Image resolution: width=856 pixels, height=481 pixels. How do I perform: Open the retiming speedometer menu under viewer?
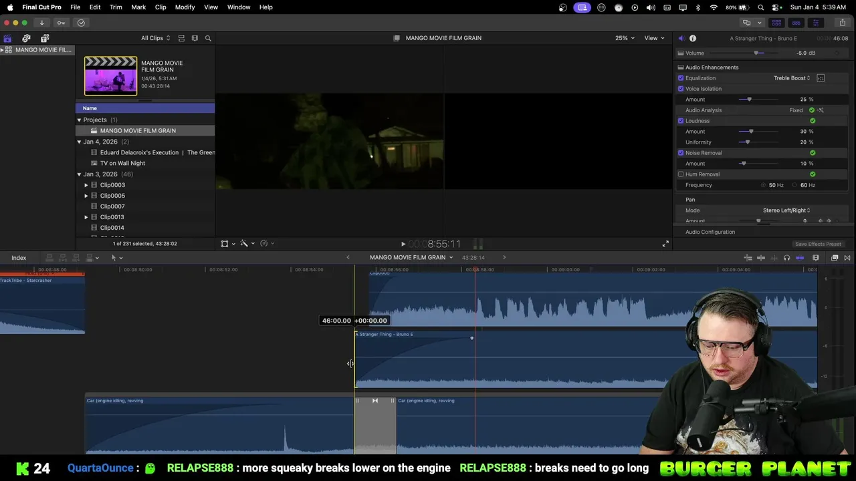click(x=266, y=243)
